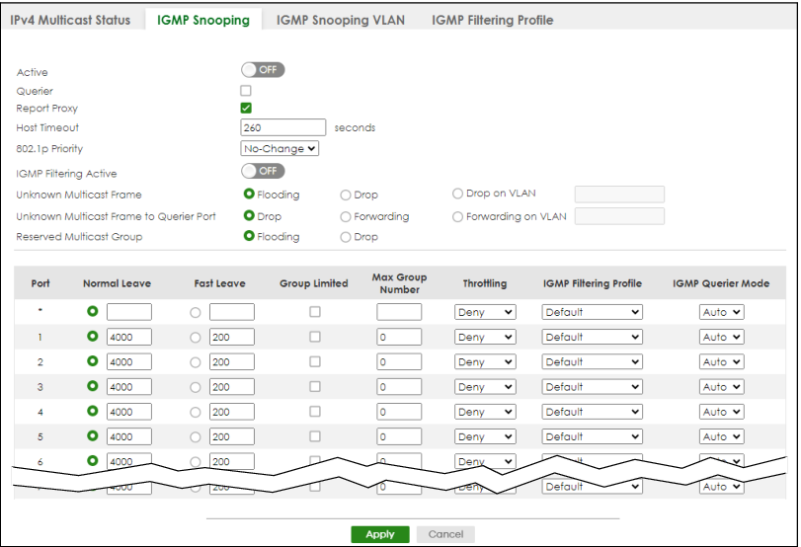Open the 802.1p Priority dropdown

[280, 148]
